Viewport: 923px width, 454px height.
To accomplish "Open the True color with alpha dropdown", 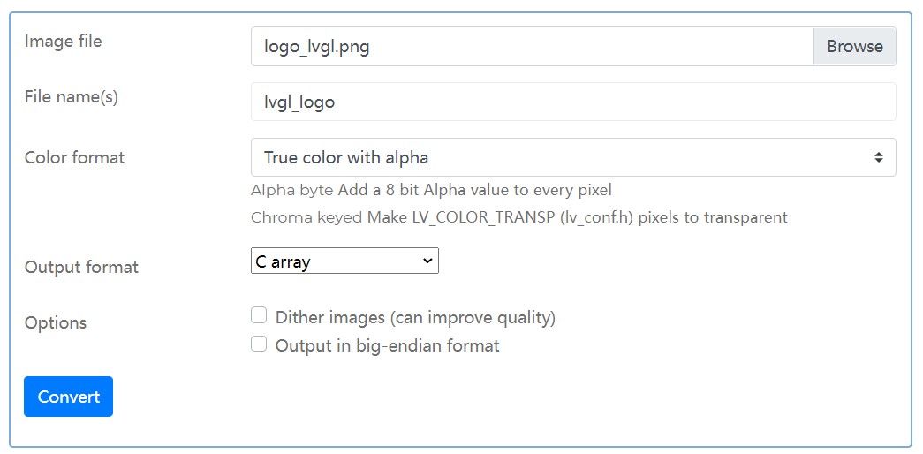I will [x=573, y=157].
